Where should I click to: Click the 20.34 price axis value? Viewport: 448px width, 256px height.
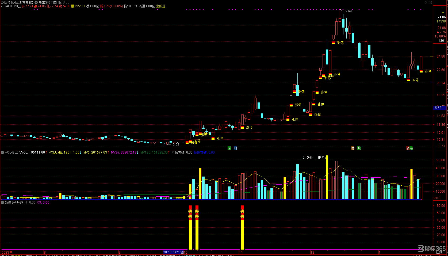pos(441,83)
